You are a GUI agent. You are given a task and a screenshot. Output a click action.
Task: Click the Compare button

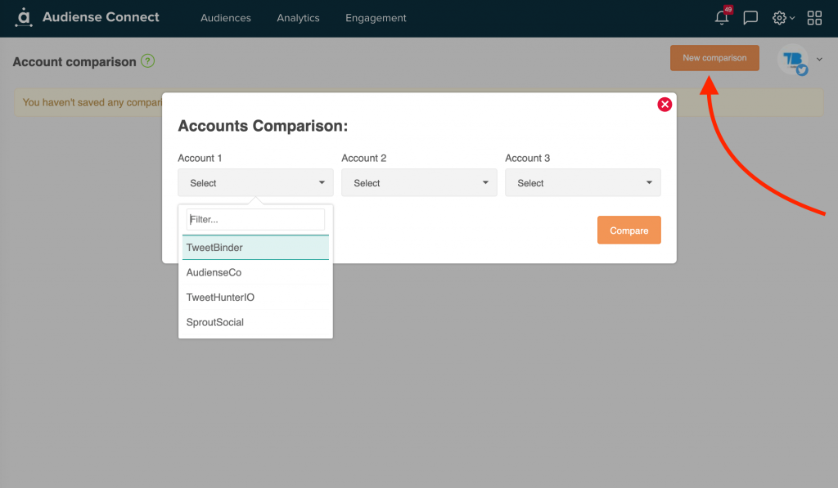tap(629, 231)
